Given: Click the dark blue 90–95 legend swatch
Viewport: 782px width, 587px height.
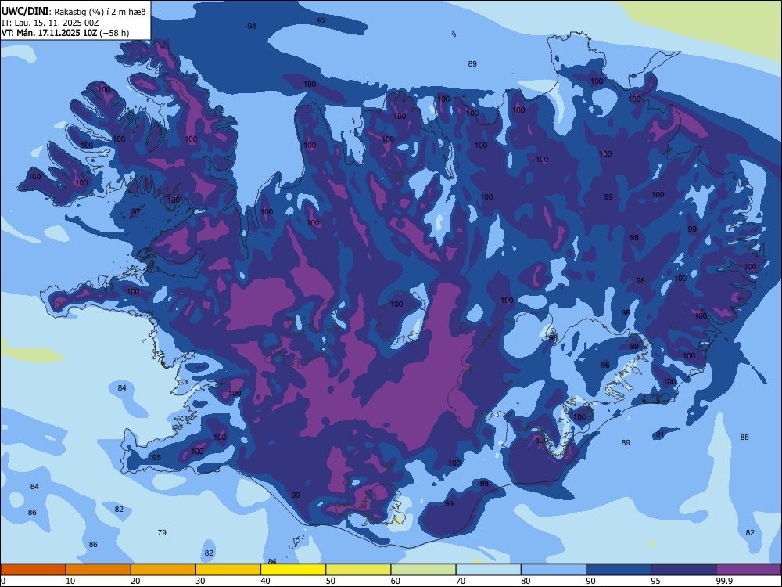Looking at the screenshot, I should coord(619,570).
